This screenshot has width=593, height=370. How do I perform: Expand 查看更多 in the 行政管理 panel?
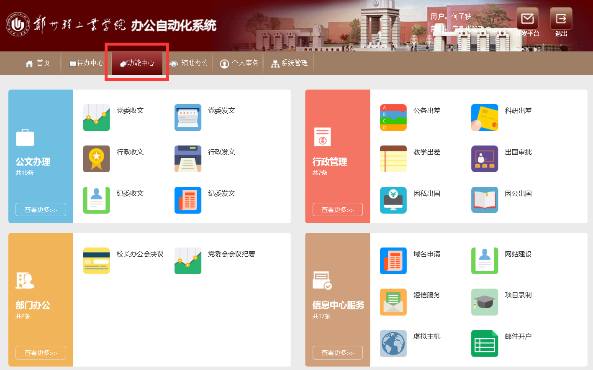coord(337,209)
